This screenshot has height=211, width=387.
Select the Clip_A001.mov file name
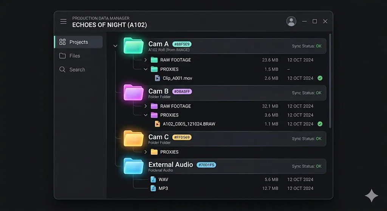click(178, 78)
